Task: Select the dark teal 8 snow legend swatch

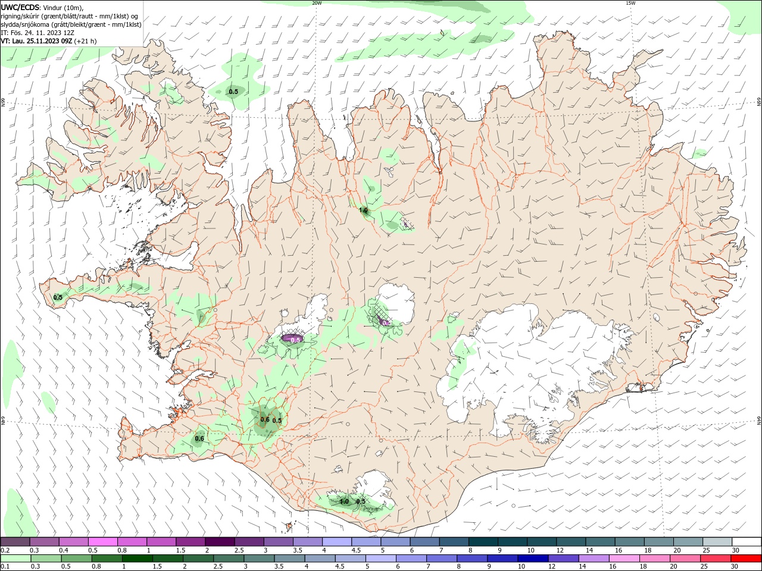Action: (483, 542)
